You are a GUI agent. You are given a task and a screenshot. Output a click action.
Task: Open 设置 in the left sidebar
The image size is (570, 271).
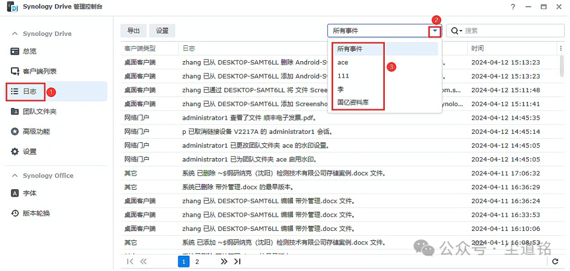coord(30,151)
